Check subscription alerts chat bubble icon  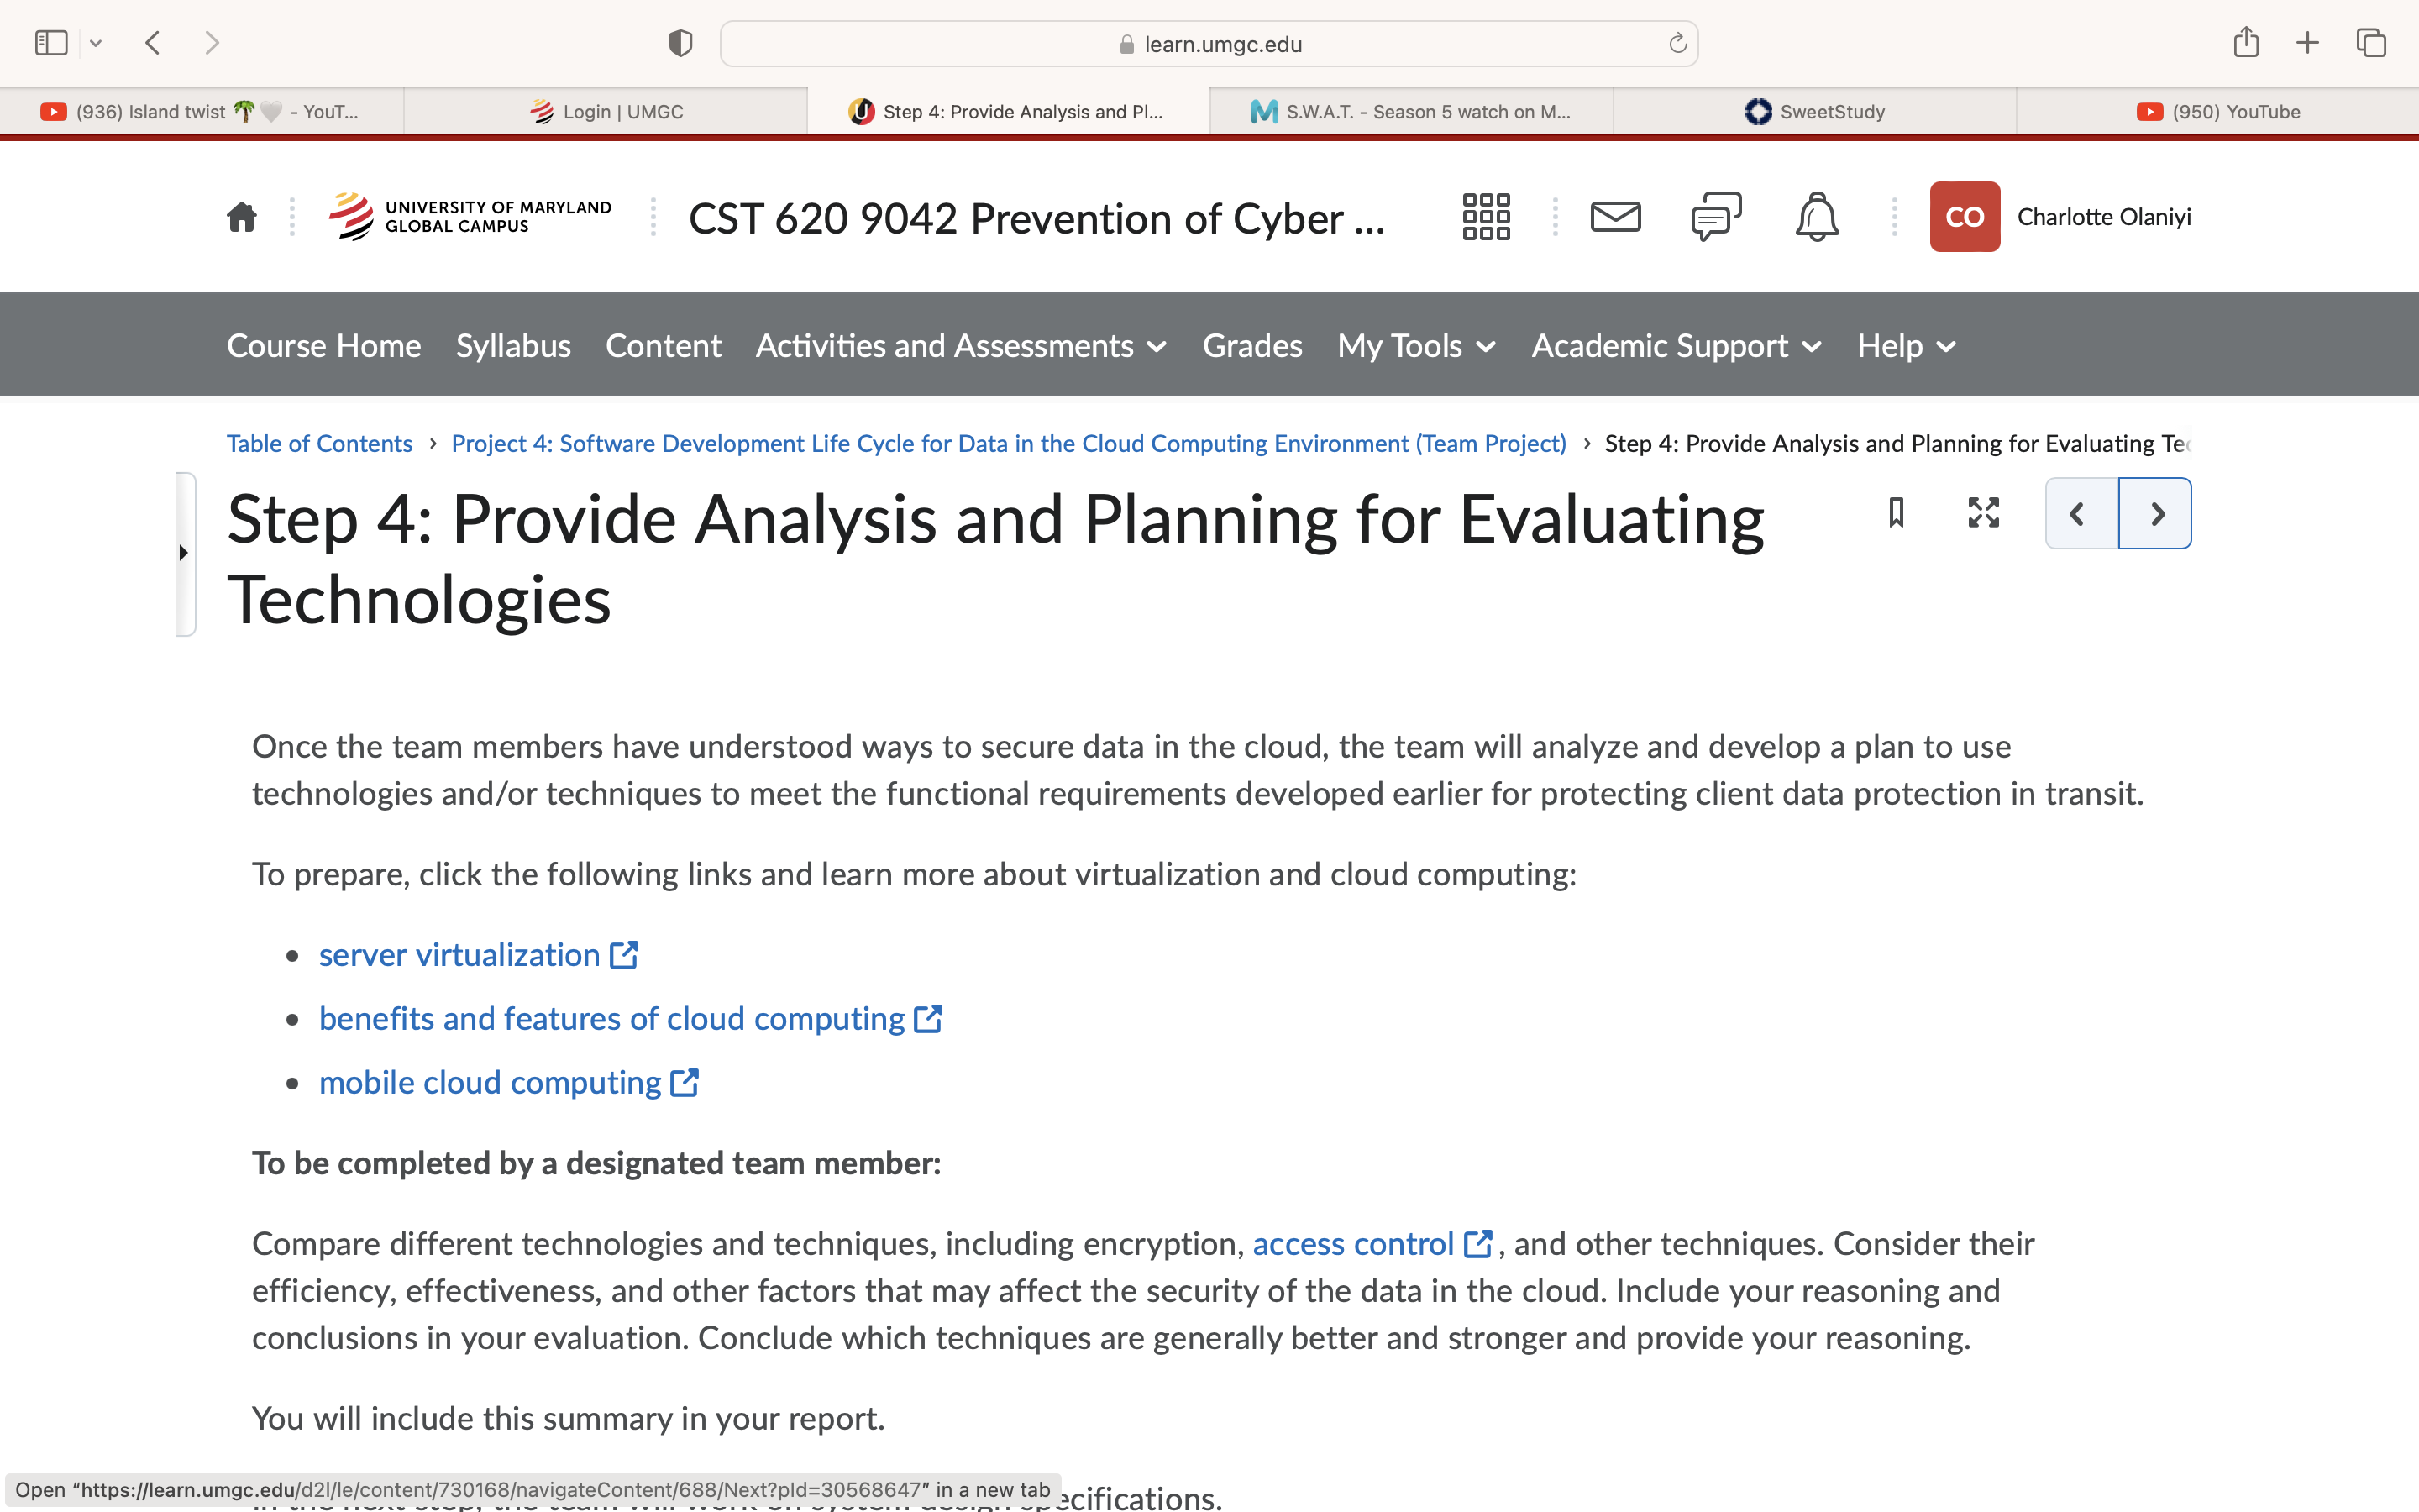(x=1716, y=217)
